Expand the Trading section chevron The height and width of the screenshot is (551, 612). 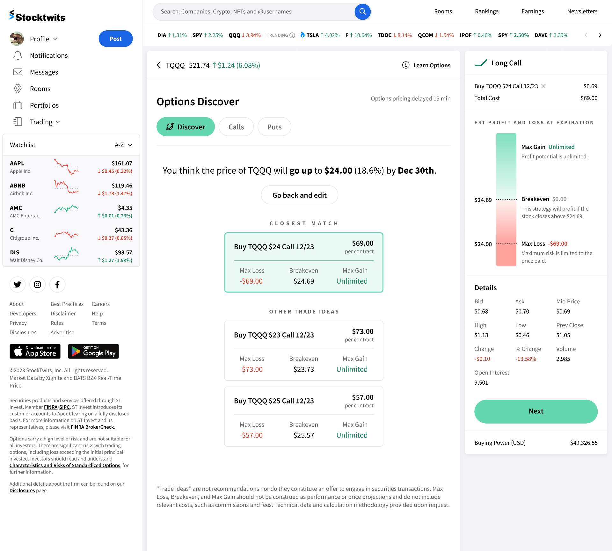coord(58,122)
